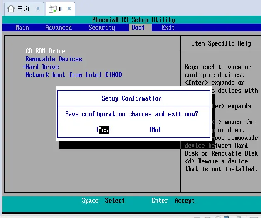
Task: Click the 'Save configuration changes and exit now?' text
Action: tap(132, 114)
